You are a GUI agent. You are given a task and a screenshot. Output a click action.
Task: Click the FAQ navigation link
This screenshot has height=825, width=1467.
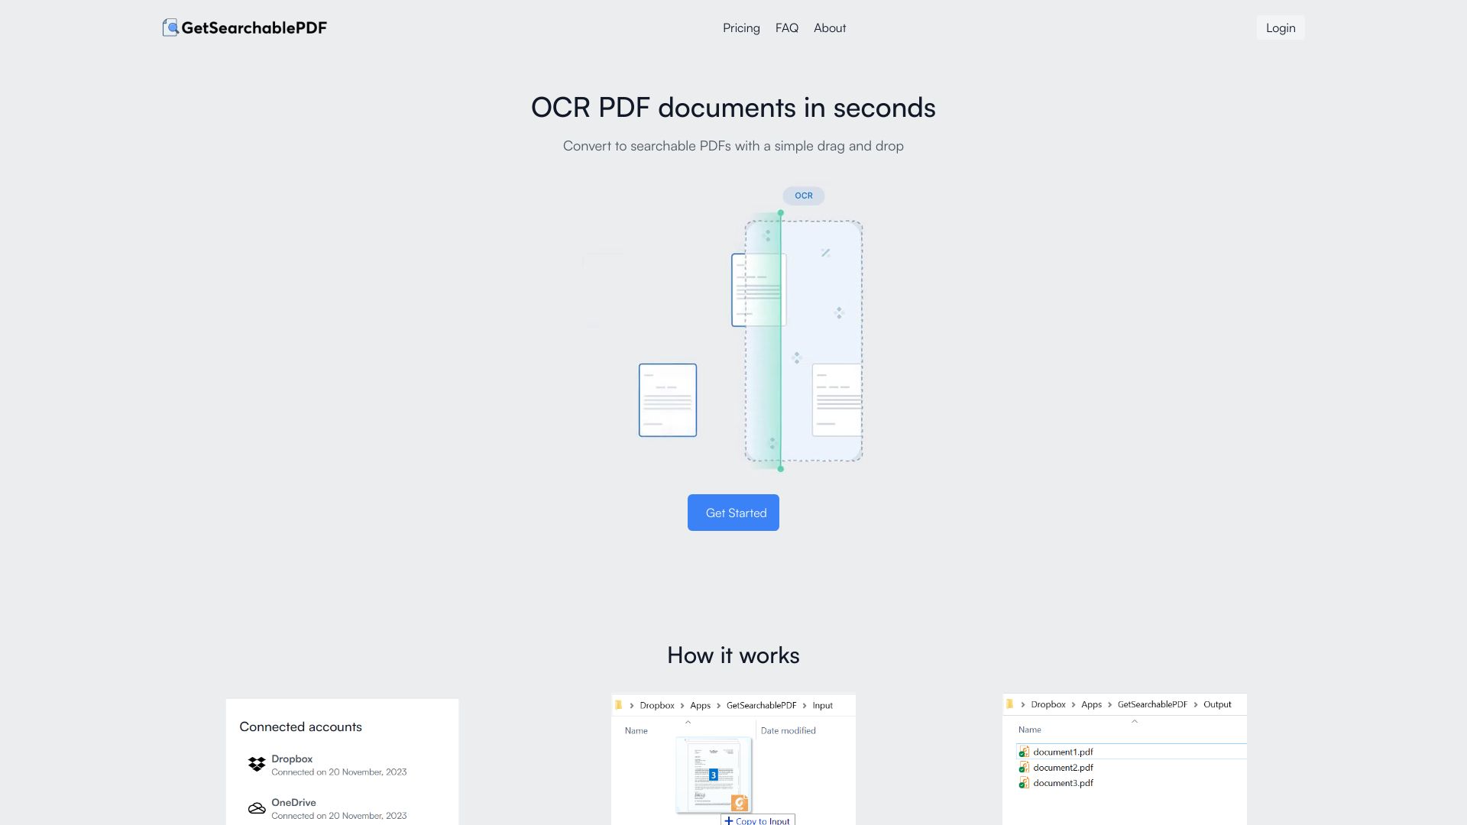click(x=787, y=27)
